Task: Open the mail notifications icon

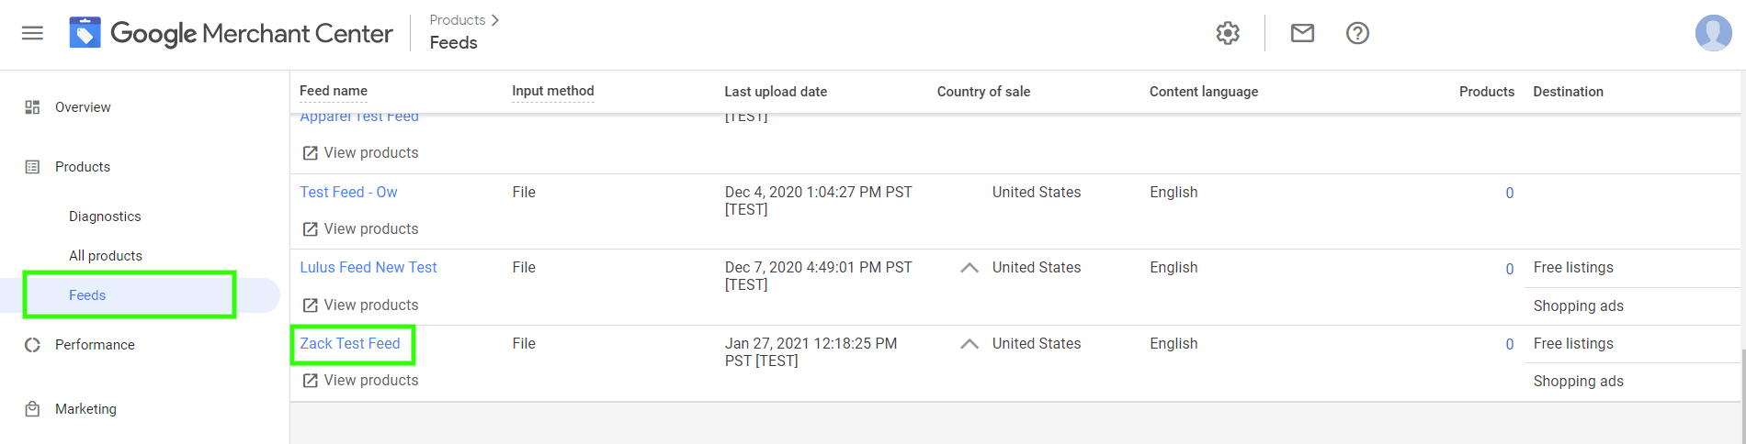Action: pyautogui.click(x=1302, y=33)
